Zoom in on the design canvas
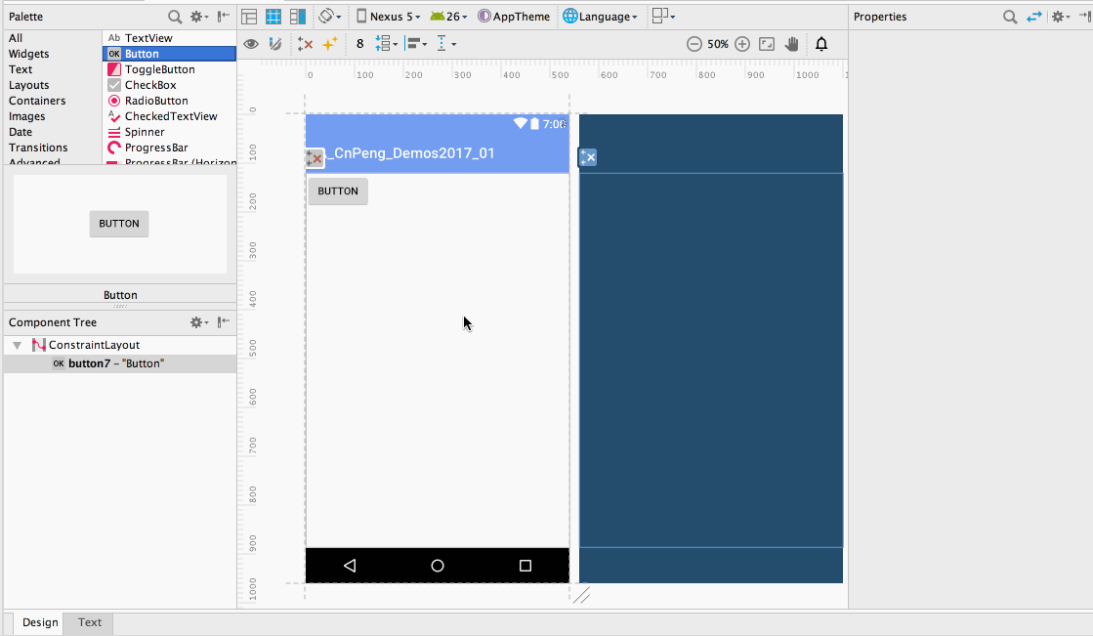The width and height of the screenshot is (1093, 636). 742,44
